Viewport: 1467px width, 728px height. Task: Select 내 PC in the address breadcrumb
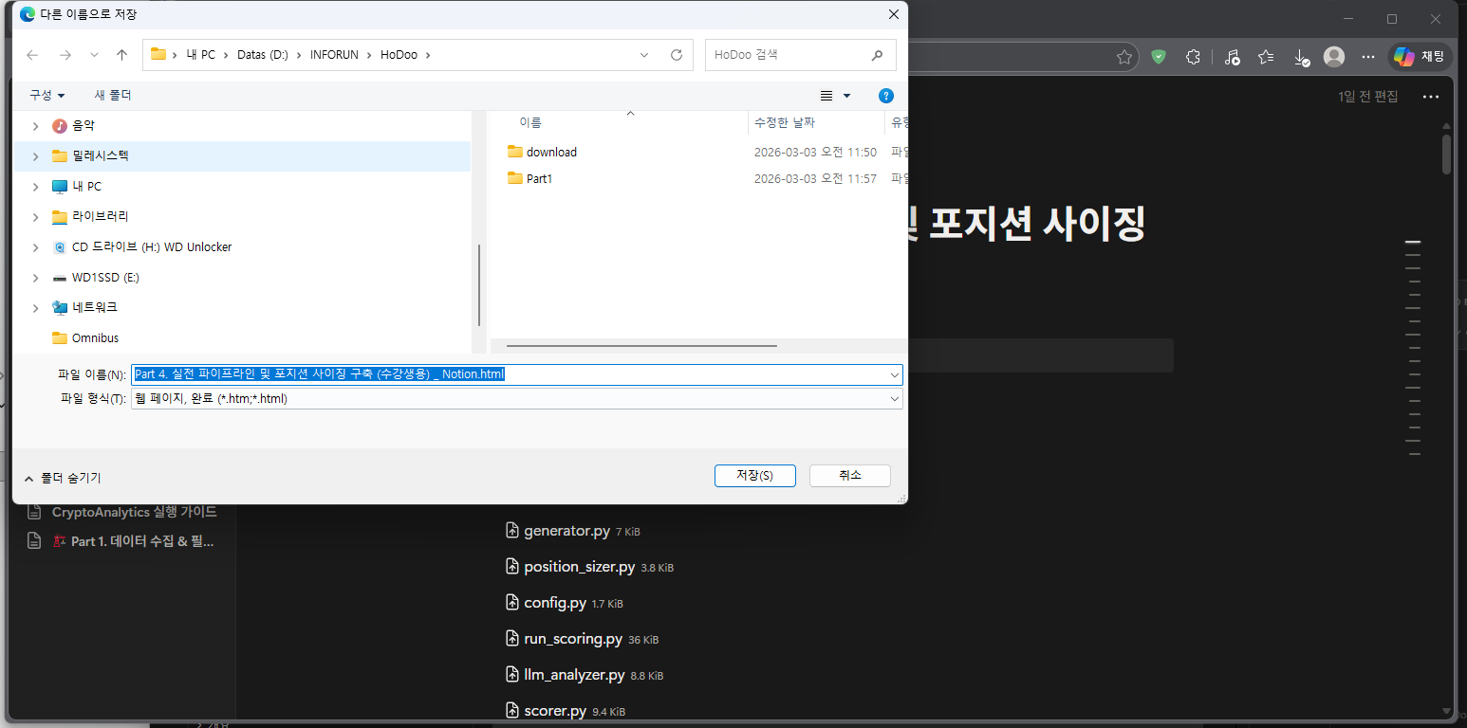point(201,55)
